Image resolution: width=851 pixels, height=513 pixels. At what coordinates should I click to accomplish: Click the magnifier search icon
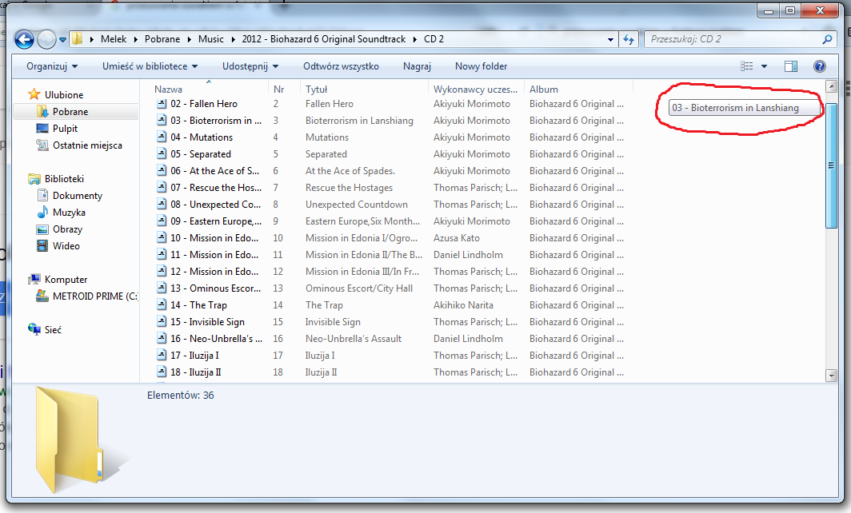(827, 39)
